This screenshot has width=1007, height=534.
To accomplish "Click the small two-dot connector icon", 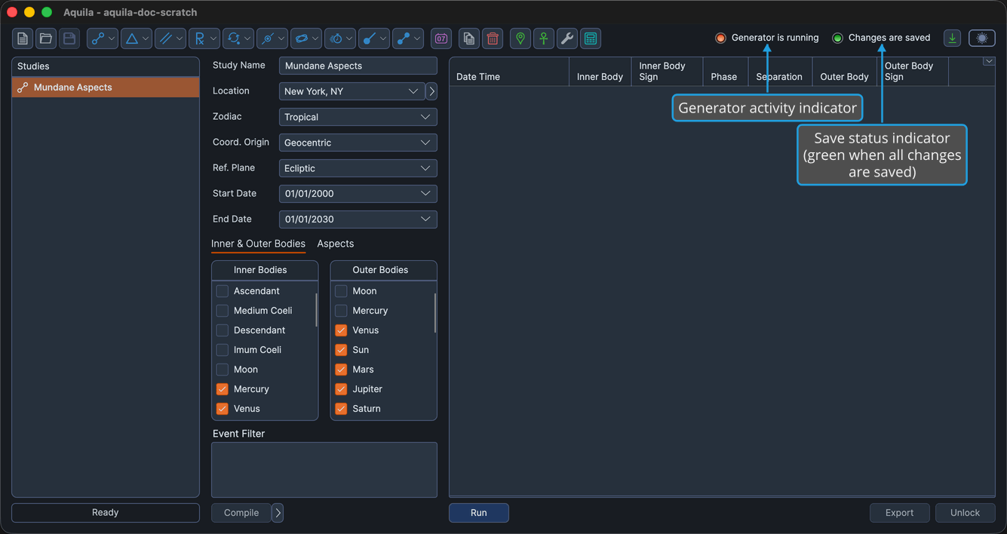I will [404, 38].
